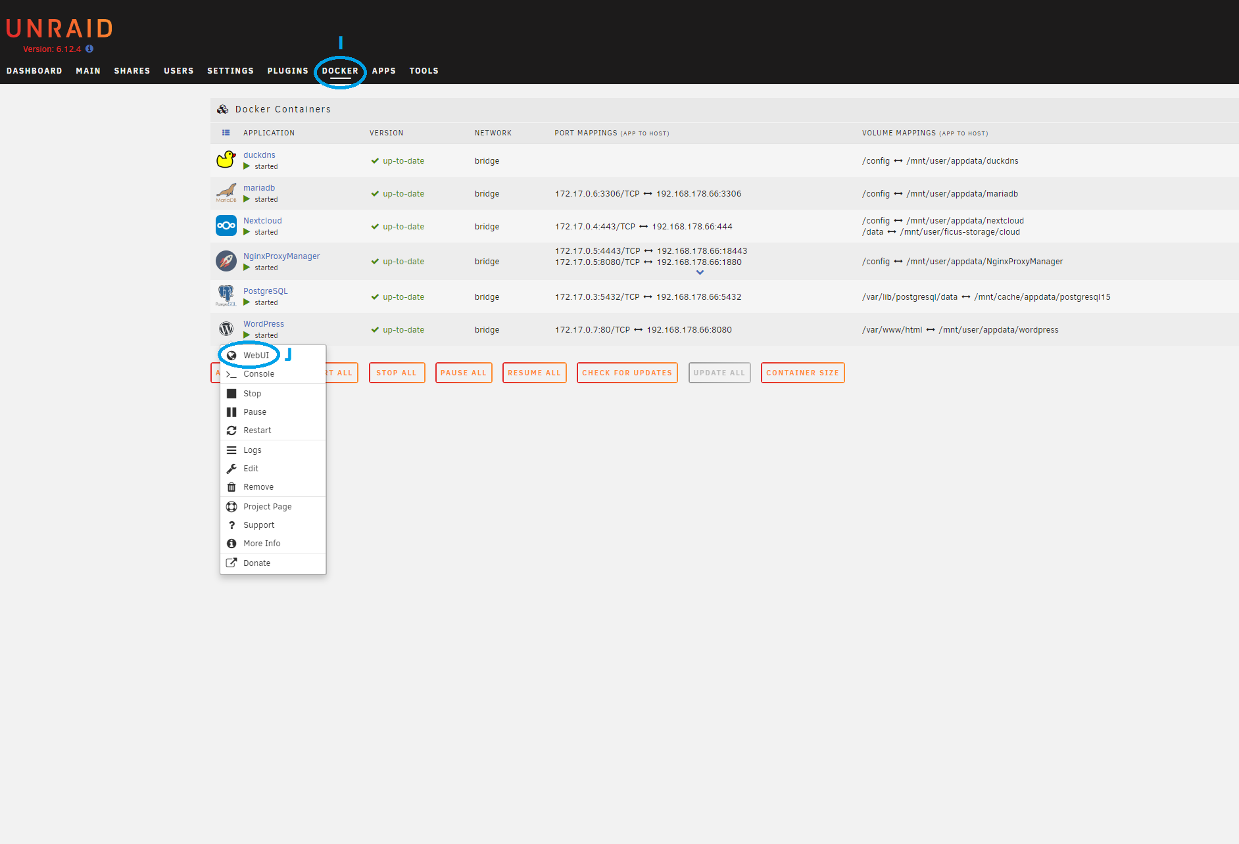The image size is (1239, 844).
Task: Open WebUI from context menu
Action: (256, 356)
